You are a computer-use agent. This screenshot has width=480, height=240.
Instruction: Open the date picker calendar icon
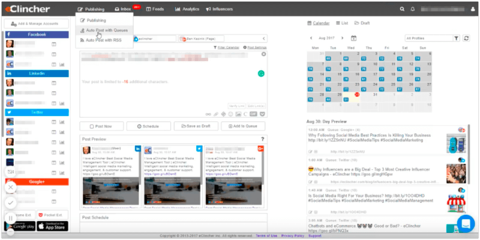pos(353,38)
